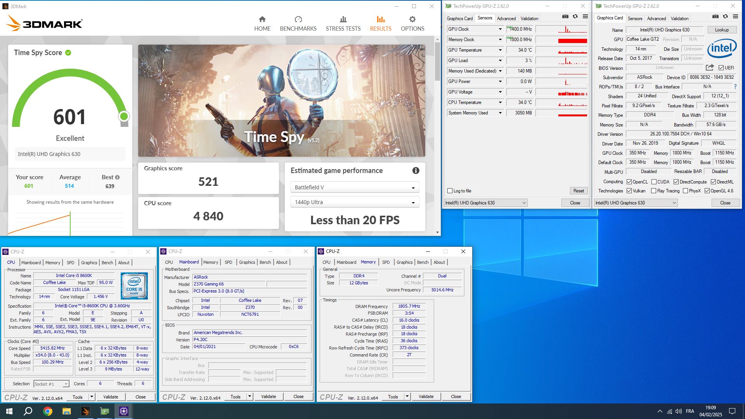Click refresh icon in GPU-Z Graphics Card window
This screenshot has width=745, height=419.
[x=725, y=16]
